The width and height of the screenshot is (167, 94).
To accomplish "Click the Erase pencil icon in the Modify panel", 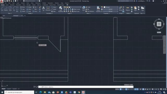I will (x=40, y=7).
